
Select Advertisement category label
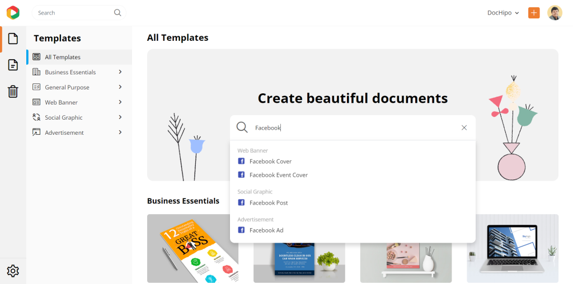coord(64,132)
